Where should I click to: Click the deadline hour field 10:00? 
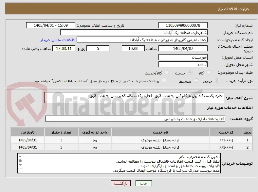click(133, 48)
